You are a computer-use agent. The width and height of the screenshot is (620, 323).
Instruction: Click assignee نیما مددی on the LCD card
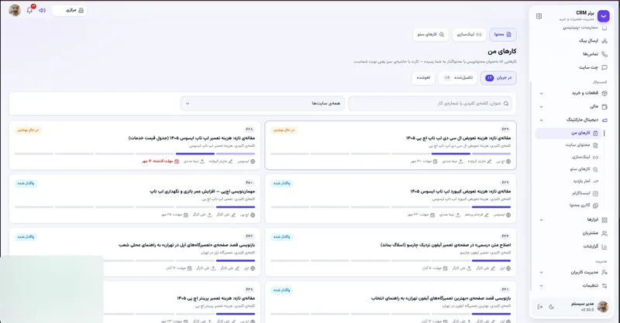tap(449, 161)
